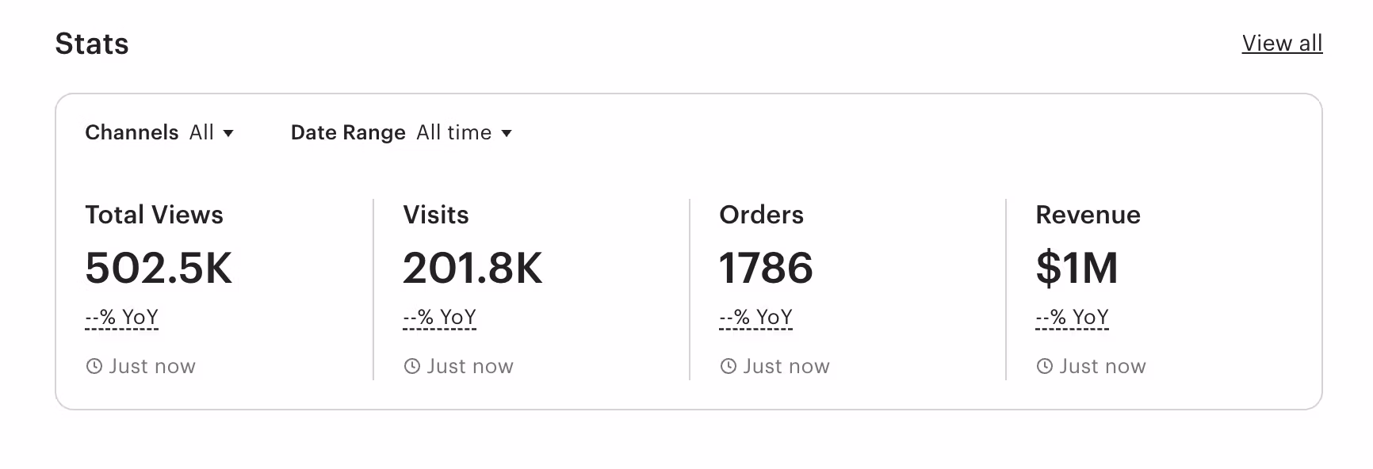Expand the "All time" chevron

tap(507, 134)
